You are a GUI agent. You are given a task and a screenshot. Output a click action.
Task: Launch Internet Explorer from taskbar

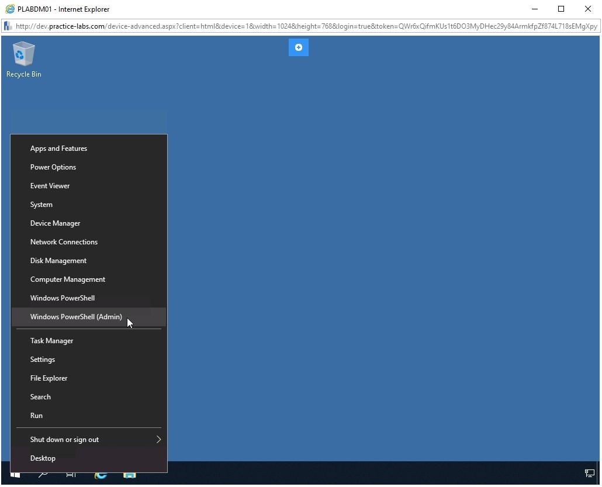101,475
